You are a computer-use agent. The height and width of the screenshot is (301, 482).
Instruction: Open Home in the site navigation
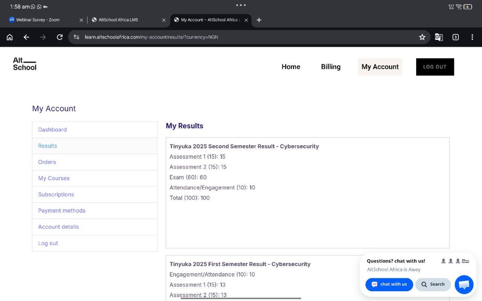tap(291, 67)
